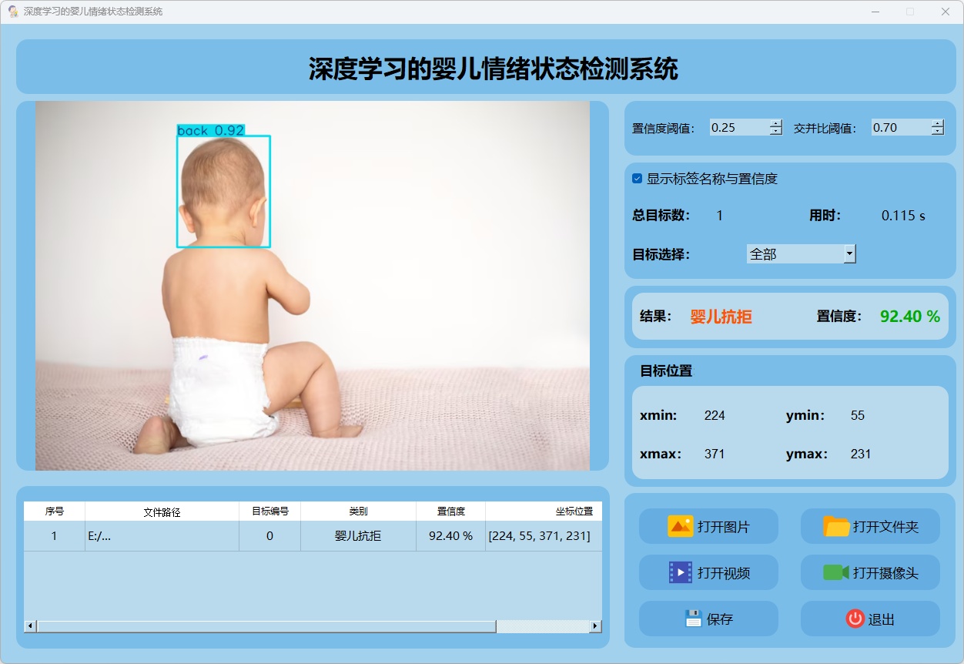Select the E:/... file path cell
This screenshot has height=664, width=964.
(162, 536)
